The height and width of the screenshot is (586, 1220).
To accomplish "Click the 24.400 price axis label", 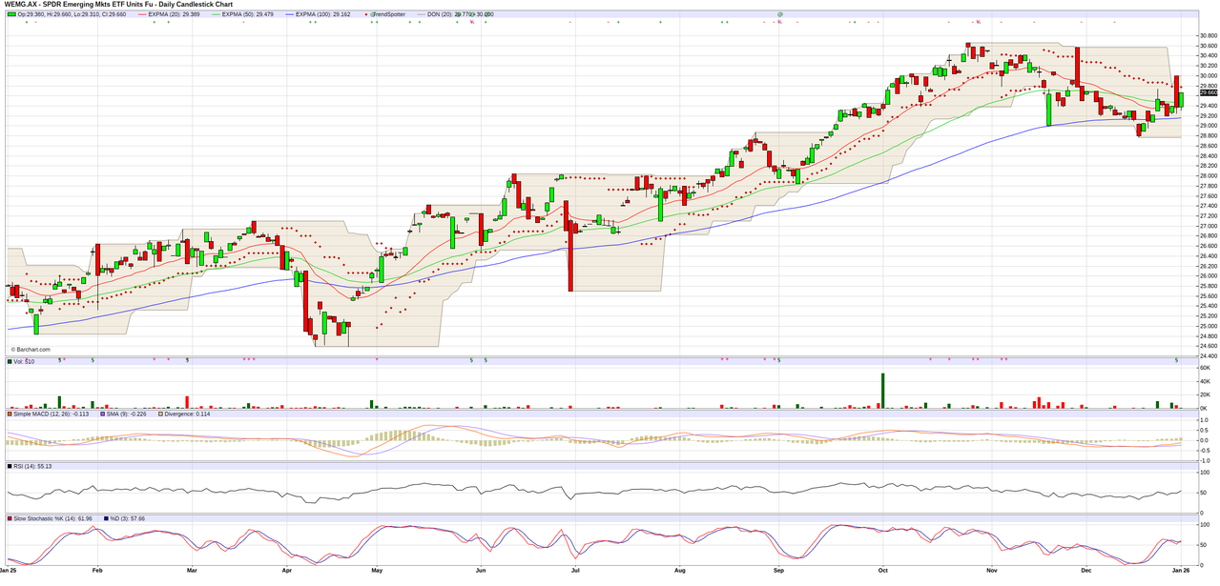I will [x=1208, y=356].
